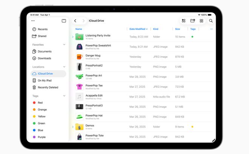Create a new folder from toolbar
The image size is (249, 154).
pyautogui.click(x=193, y=21)
